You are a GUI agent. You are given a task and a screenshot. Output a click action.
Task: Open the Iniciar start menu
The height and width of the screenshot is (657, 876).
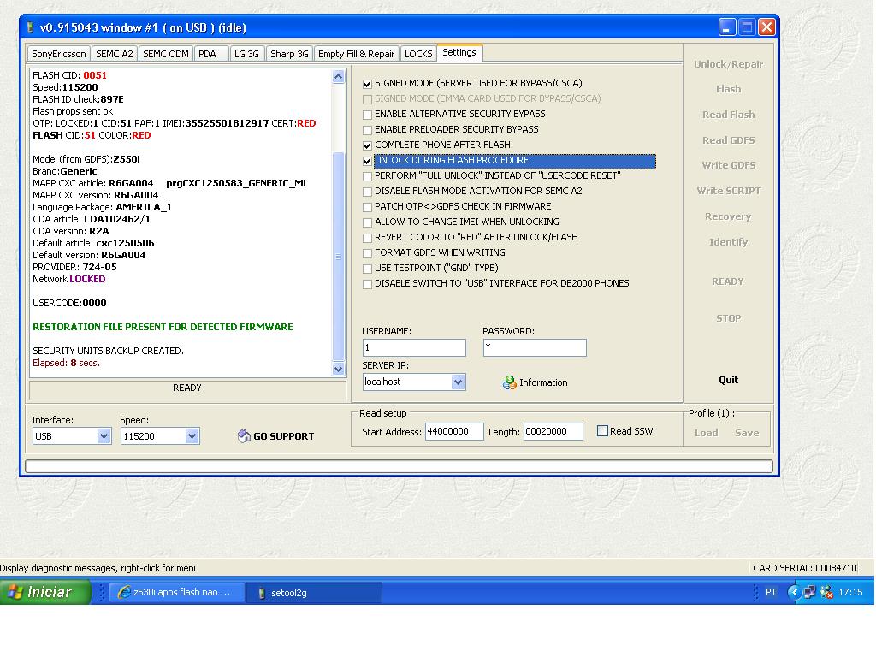45,592
